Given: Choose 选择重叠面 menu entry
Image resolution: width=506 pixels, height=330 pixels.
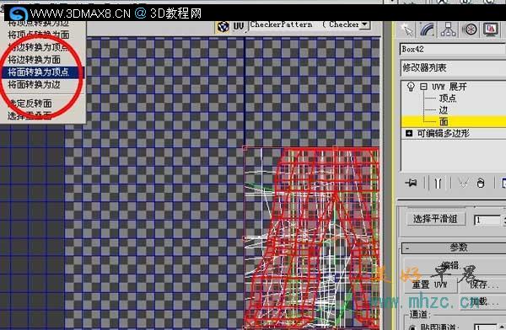Looking at the screenshot, I should [30, 115].
